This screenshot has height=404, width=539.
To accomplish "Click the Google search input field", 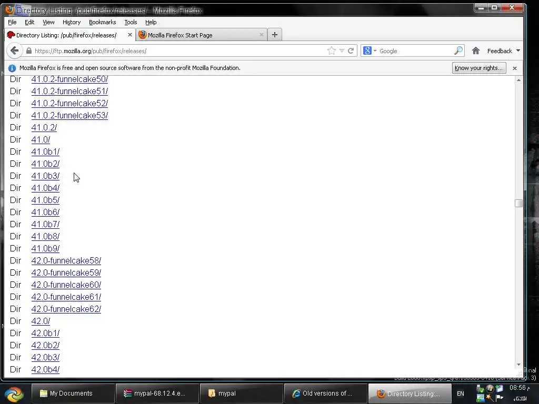I will [415, 51].
